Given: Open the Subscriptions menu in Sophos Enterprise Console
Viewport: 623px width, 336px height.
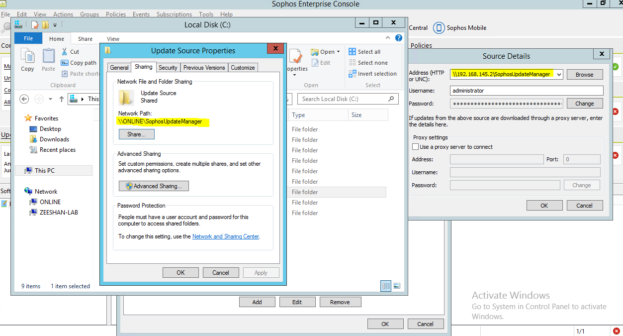Looking at the screenshot, I should tap(174, 14).
